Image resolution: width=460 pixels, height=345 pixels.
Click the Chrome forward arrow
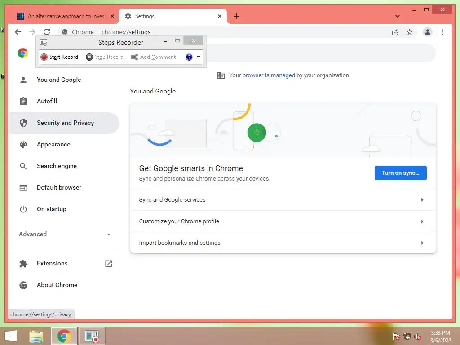(x=32, y=32)
